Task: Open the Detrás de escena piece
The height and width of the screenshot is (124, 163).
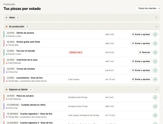Action: click(25, 33)
